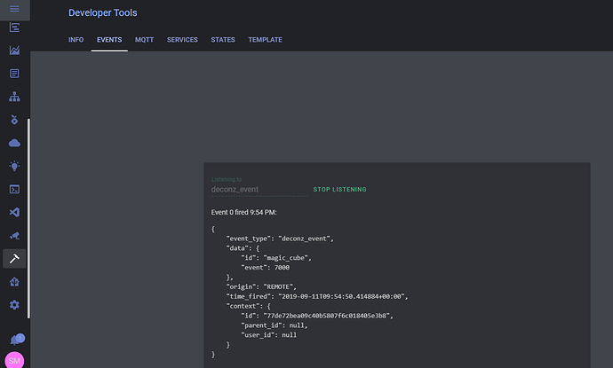Click the security camera sidebar icon
613x368 pixels.
click(14, 236)
